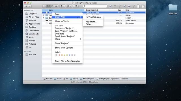Apply the red label color
Viewport: 181px width, 101px height.
coord(59,55)
